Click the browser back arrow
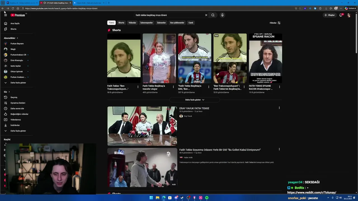The width and height of the screenshot is (358, 201). (x=3, y=8)
